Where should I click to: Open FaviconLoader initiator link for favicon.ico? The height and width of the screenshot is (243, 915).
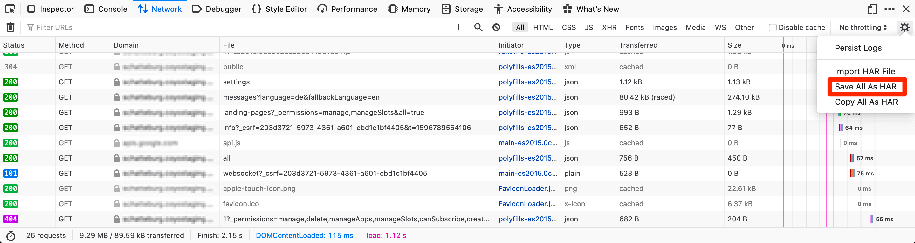pyautogui.click(x=527, y=204)
